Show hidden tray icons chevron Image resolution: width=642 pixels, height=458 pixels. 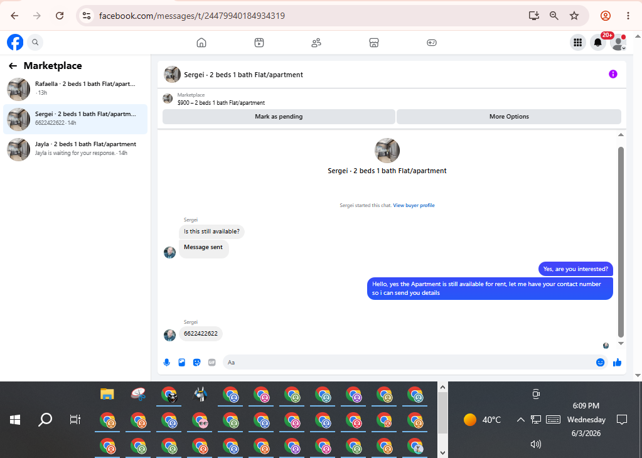point(520,420)
